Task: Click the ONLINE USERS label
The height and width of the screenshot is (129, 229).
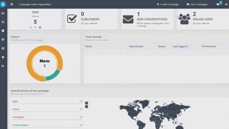Action: click(203, 19)
